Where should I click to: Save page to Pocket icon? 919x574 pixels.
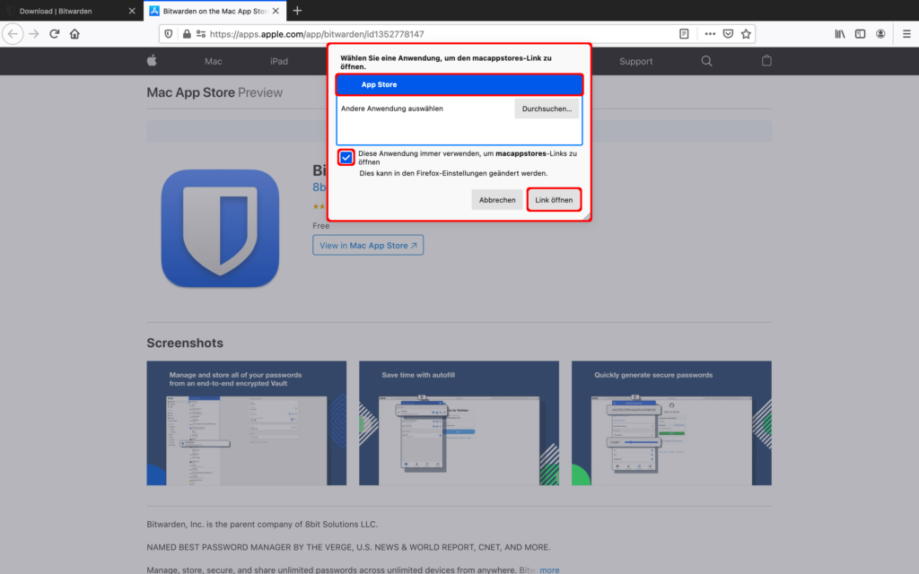click(728, 34)
